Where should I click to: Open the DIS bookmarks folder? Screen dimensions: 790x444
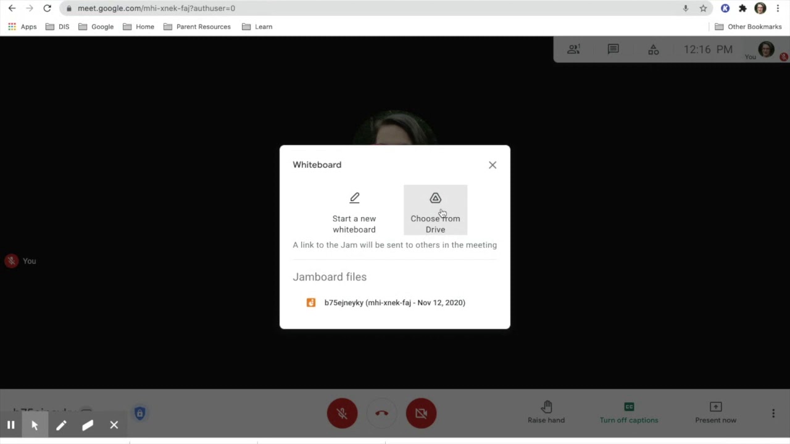coord(57,27)
